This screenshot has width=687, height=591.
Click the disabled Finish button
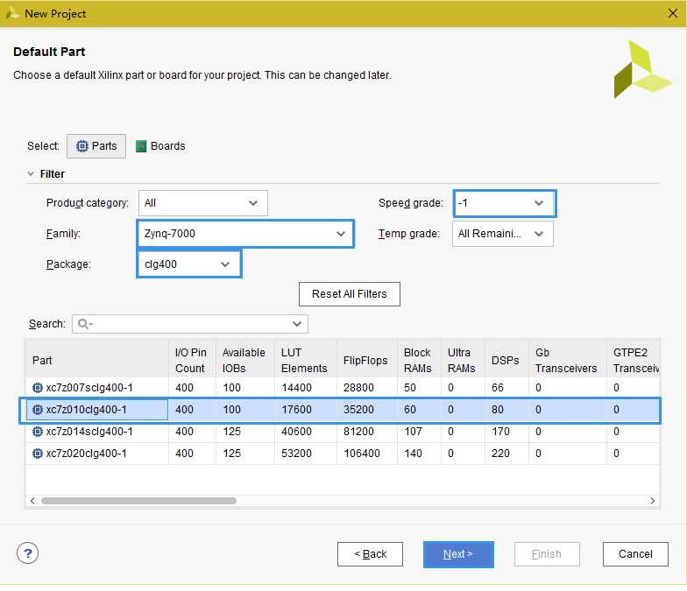(x=547, y=553)
